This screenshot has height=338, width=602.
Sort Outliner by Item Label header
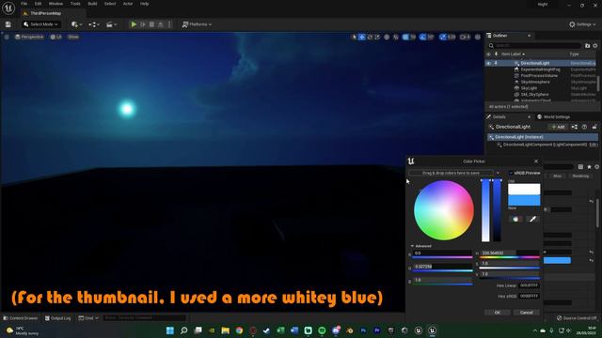pyautogui.click(x=513, y=54)
